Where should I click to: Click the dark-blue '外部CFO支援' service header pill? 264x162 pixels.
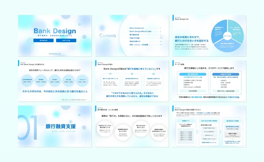tap(226, 74)
